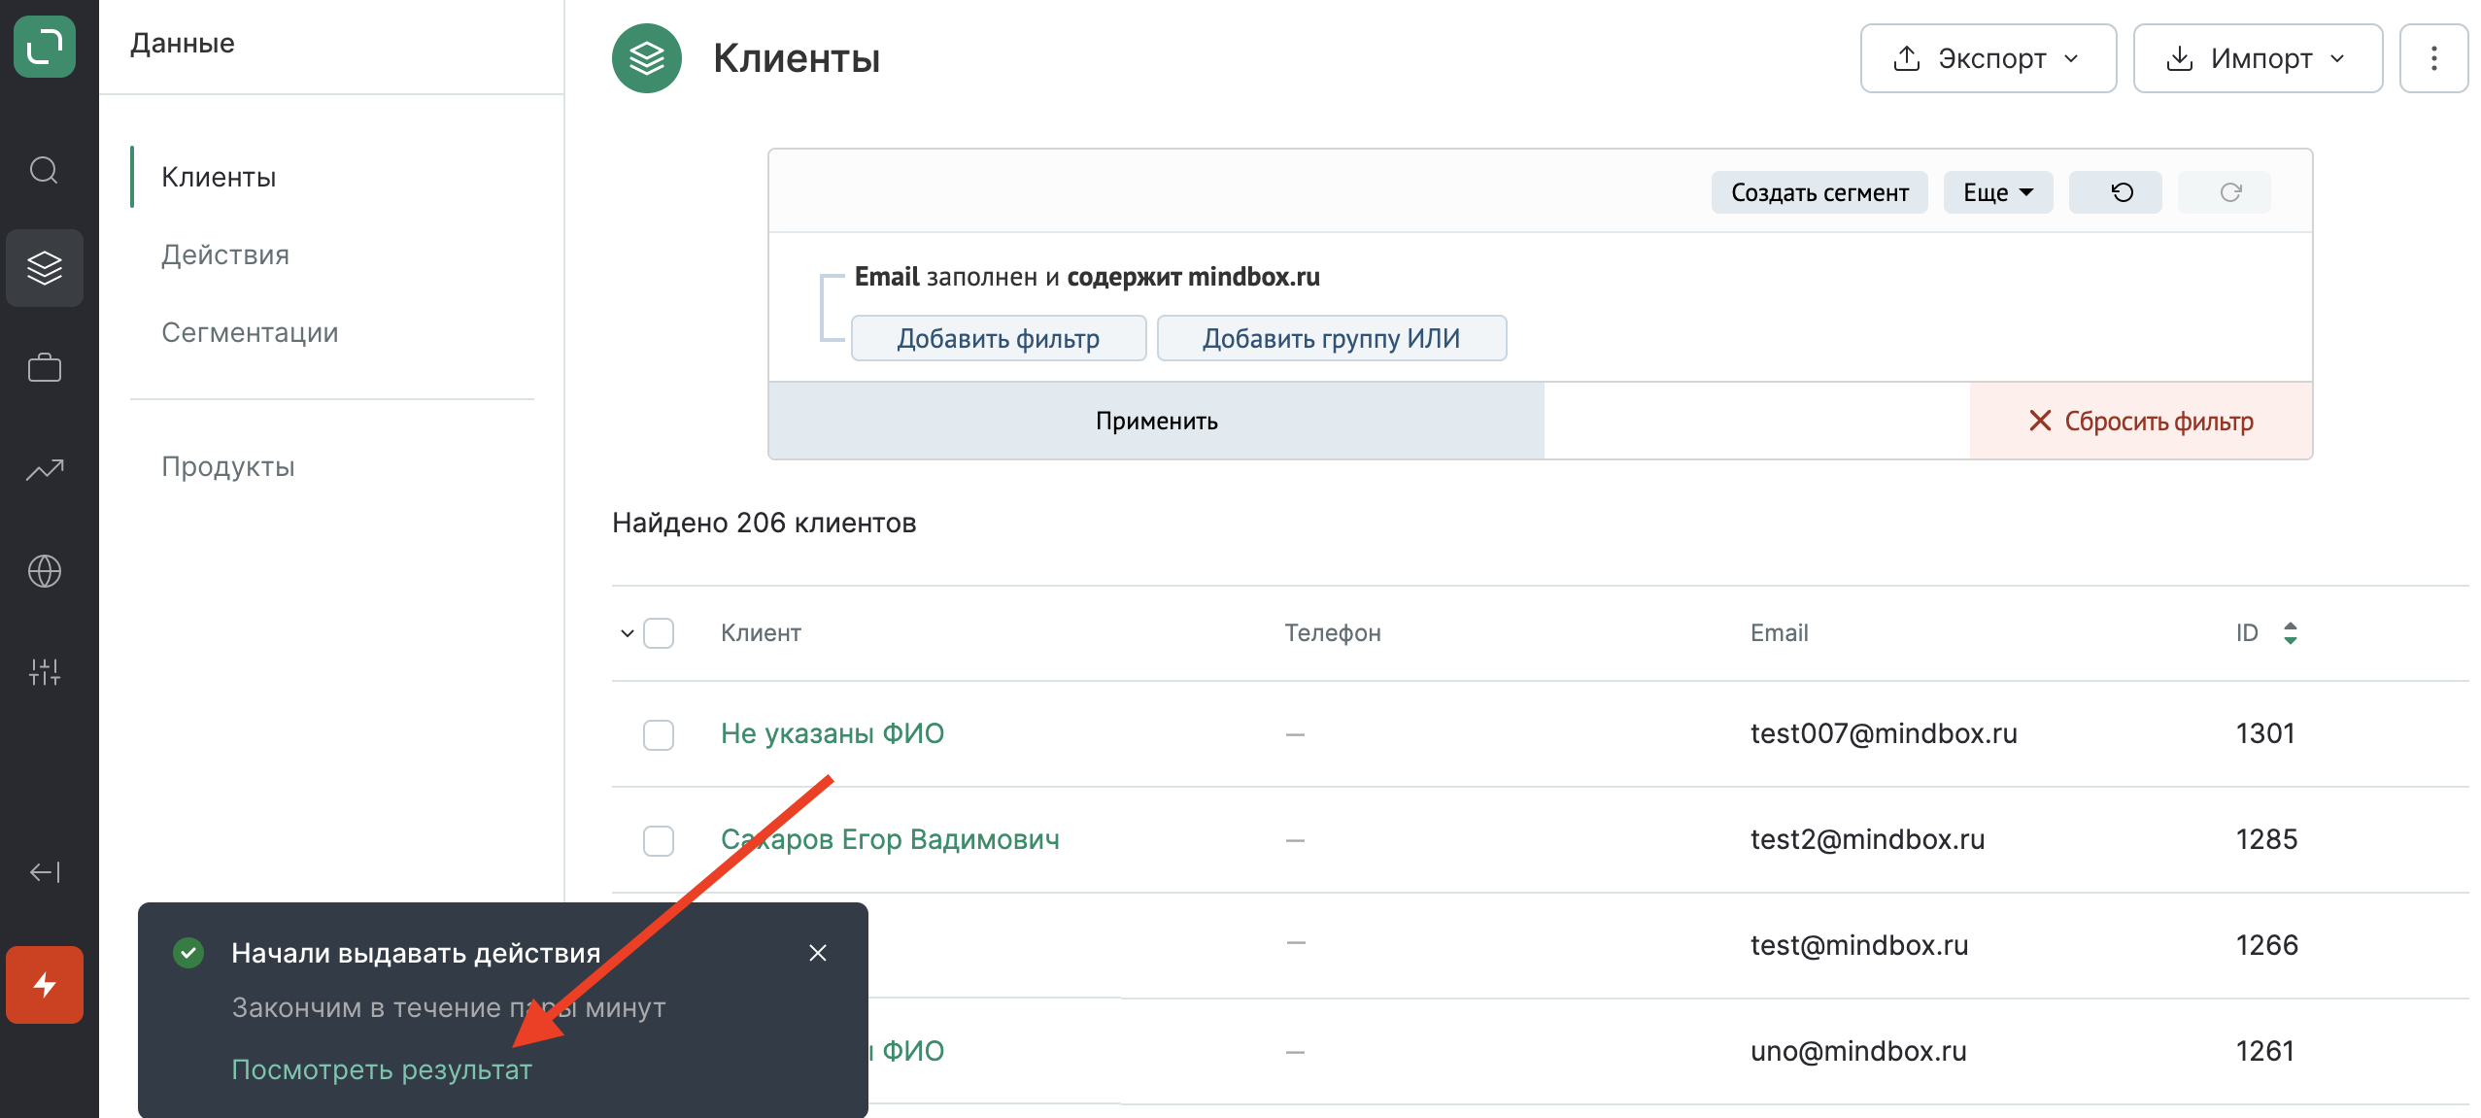The image size is (2481, 1118).
Task: Click the redo filter arrow icon
Action: 2224,192
